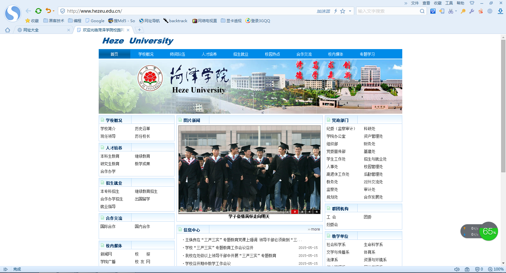Show news slide 4 in the slideshow
Screen dimensions: 506x273
tap(309, 212)
